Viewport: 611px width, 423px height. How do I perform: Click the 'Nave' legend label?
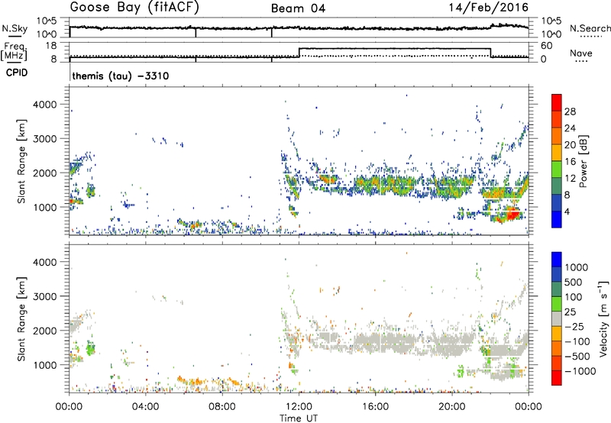[581, 53]
